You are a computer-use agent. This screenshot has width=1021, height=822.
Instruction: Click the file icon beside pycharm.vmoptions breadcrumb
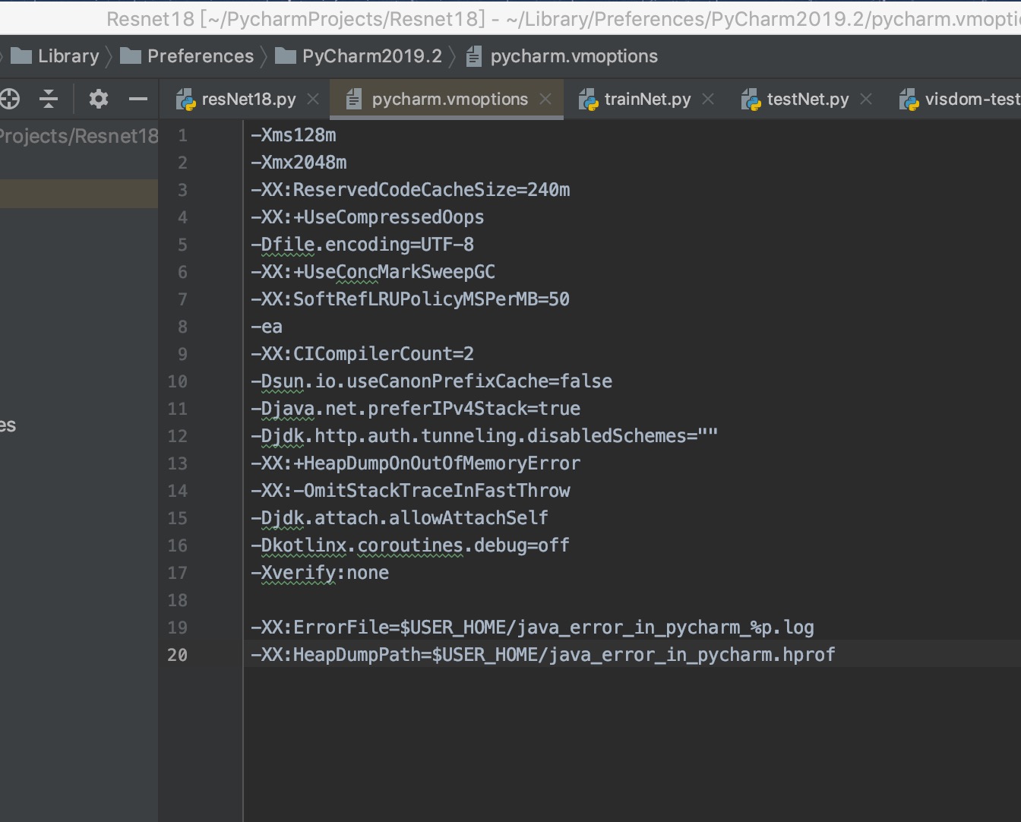pyautogui.click(x=475, y=55)
